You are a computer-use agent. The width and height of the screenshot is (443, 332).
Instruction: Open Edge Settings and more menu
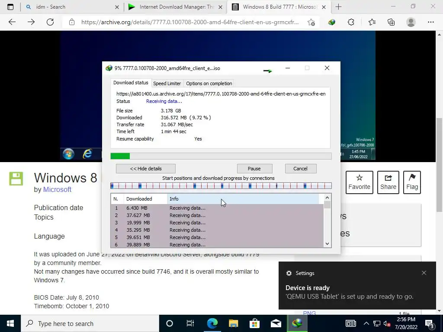[430, 22]
